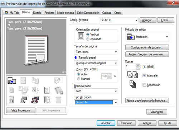Click the Agregar... button
This screenshot has height=130, width=179.
point(148,20)
